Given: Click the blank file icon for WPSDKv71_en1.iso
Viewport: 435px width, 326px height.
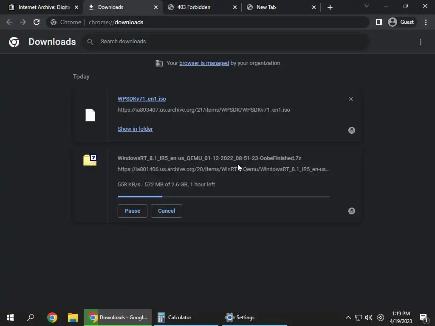Looking at the screenshot, I should click(90, 115).
